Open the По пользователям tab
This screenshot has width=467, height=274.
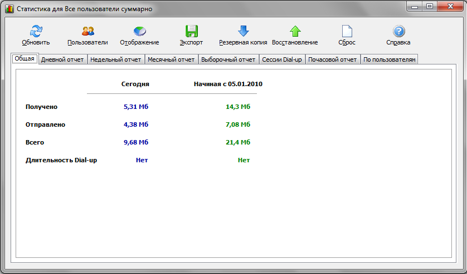[389, 59]
